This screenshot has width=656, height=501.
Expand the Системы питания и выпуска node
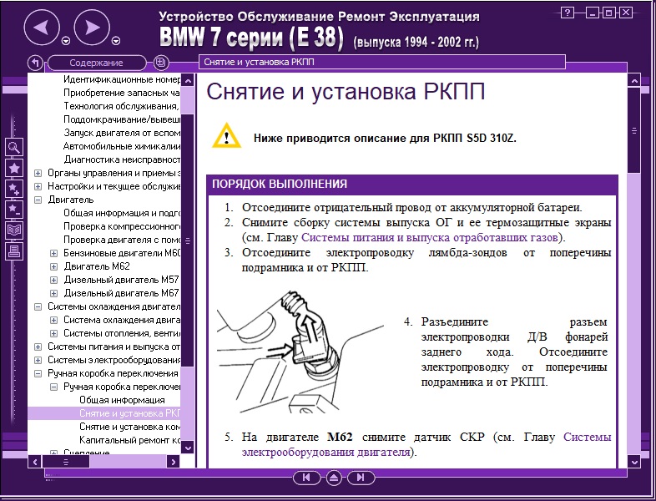[38, 347]
